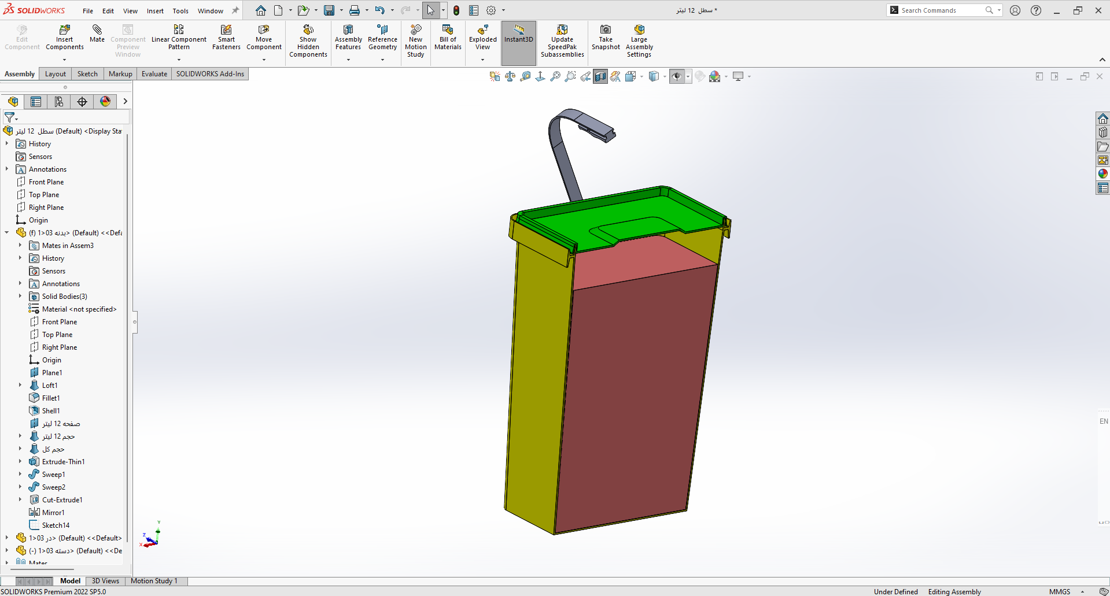This screenshot has width=1110, height=596.
Task: Select Fillet1 in the feature tree
Action: tap(51, 398)
